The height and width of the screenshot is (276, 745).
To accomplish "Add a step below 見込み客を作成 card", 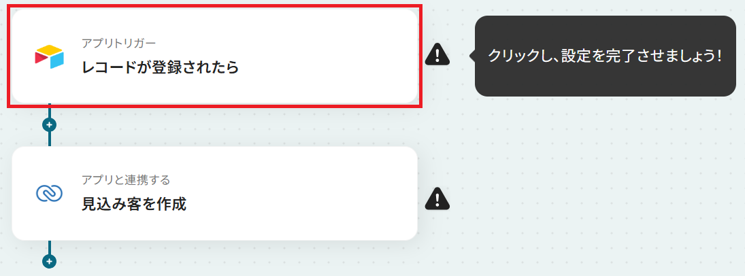I will click(x=49, y=261).
